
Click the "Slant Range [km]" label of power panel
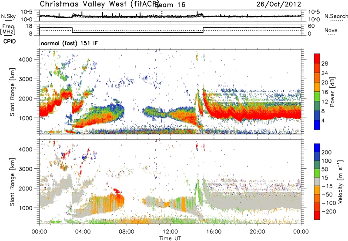(12, 92)
